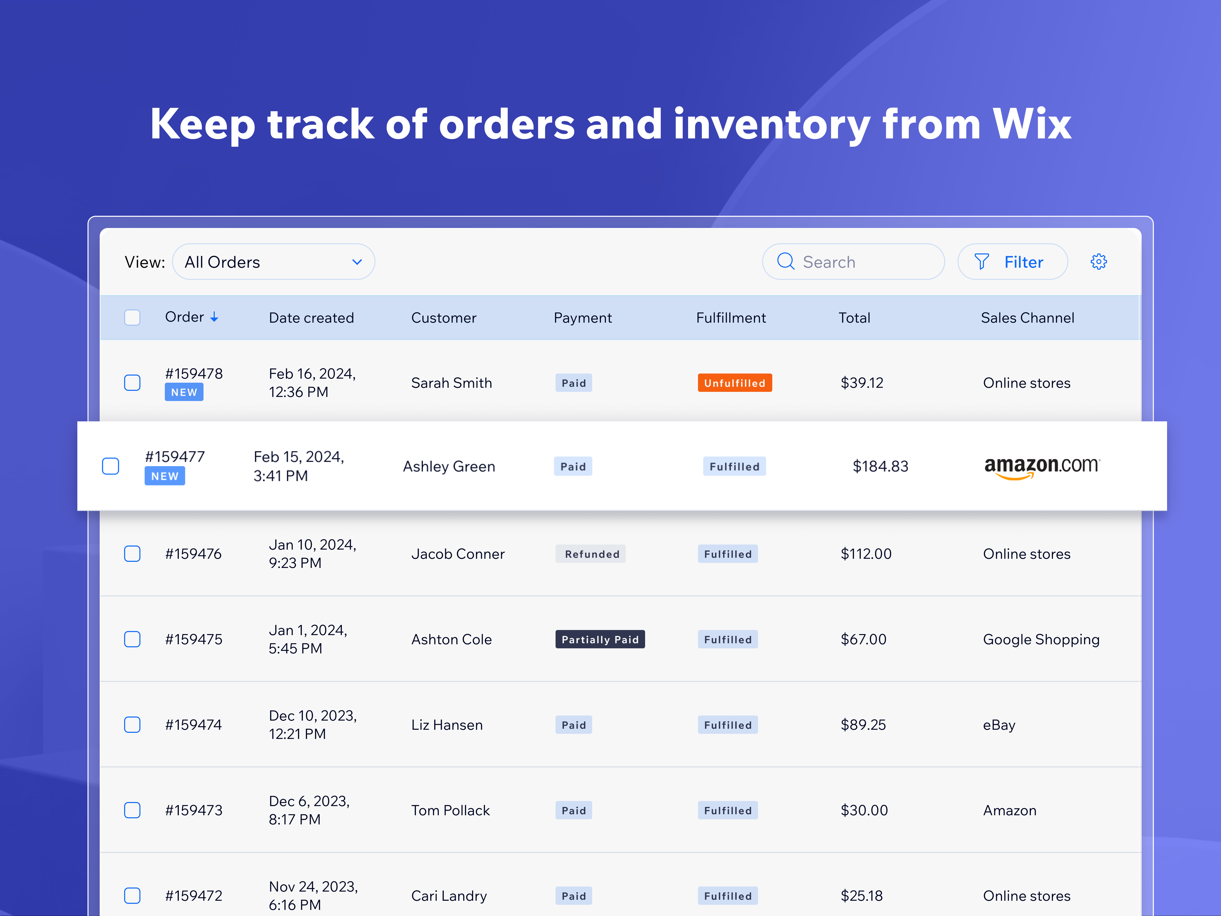Click the Paid badge for Cari Landry
Viewport: 1221px width, 916px height.
tap(574, 896)
